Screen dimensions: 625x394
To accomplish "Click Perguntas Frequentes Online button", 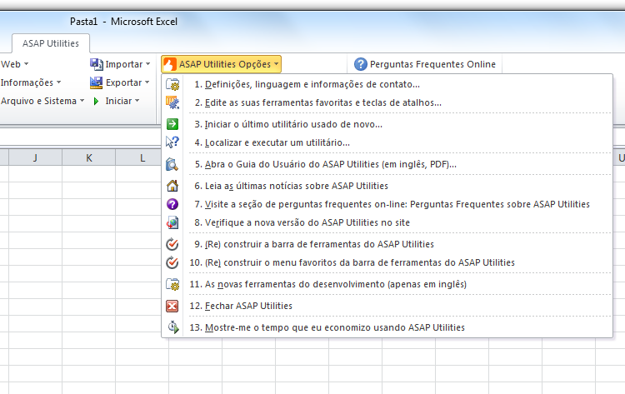I will [425, 64].
